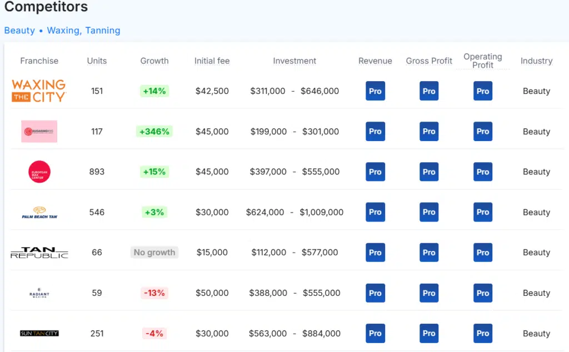Click the Beauty category link in breadcrumb
The height and width of the screenshot is (352, 569).
point(19,31)
